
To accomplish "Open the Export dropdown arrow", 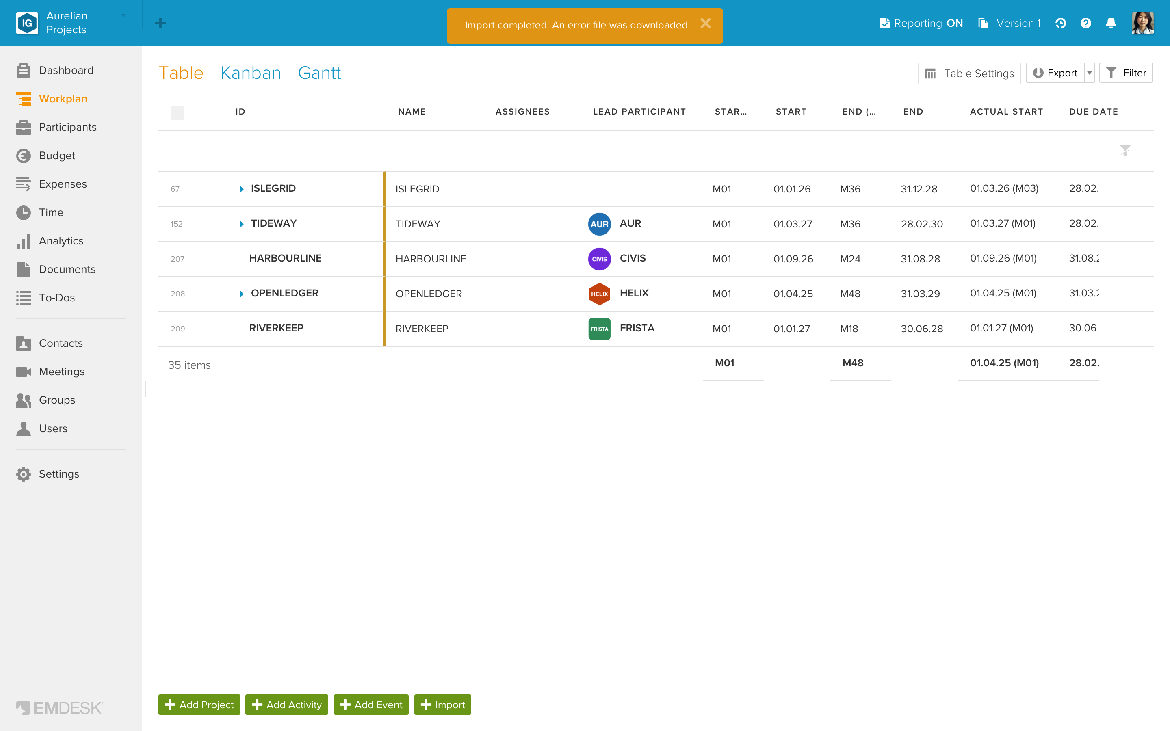I will (x=1089, y=73).
